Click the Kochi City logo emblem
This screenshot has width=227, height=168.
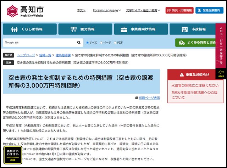(x=12, y=11)
